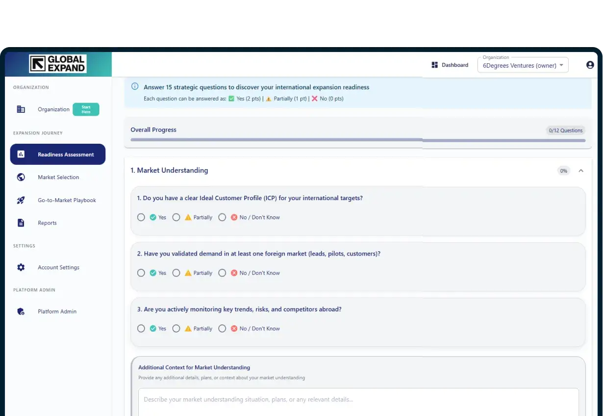Click the Go-to-Market Playbook rocket icon

click(x=21, y=200)
